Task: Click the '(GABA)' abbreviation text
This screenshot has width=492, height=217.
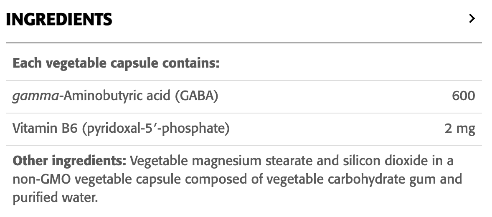Action: (196, 96)
